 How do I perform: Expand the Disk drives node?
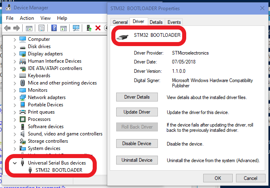coord(15,46)
